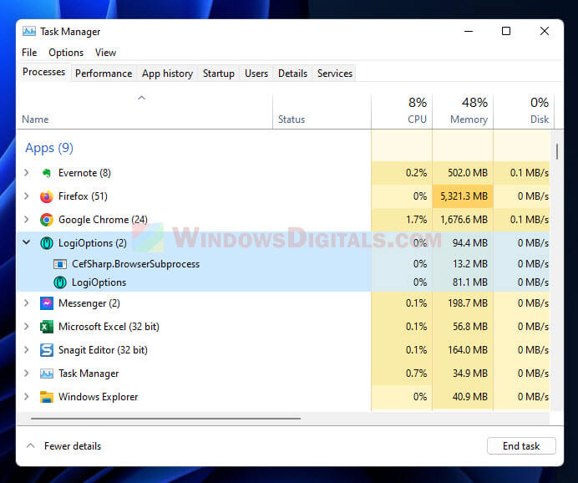Click the Google Chrome app icon
This screenshot has width=578, height=483.
click(47, 220)
